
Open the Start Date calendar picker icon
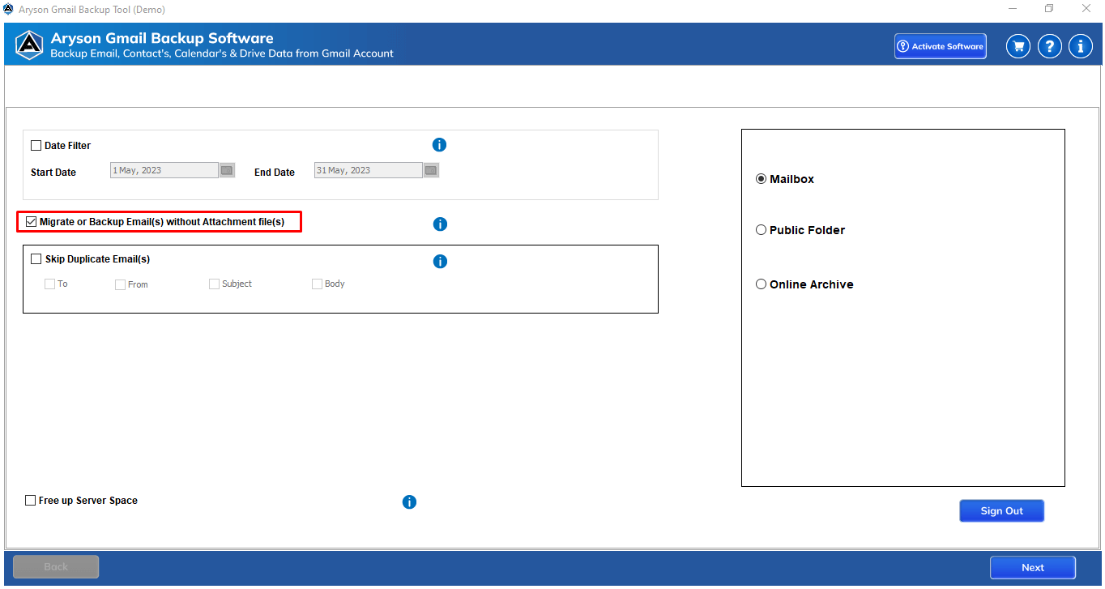point(227,170)
